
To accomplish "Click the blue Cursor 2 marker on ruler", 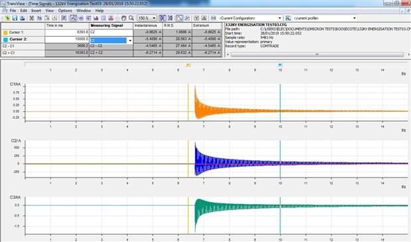I will tap(280, 64).
